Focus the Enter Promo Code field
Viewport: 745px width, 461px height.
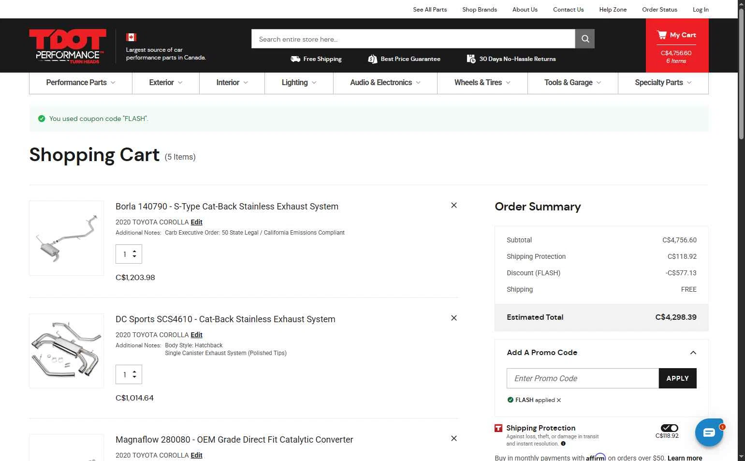click(583, 378)
